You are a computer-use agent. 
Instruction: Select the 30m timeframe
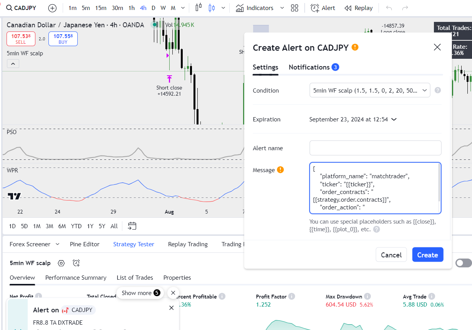tap(117, 8)
